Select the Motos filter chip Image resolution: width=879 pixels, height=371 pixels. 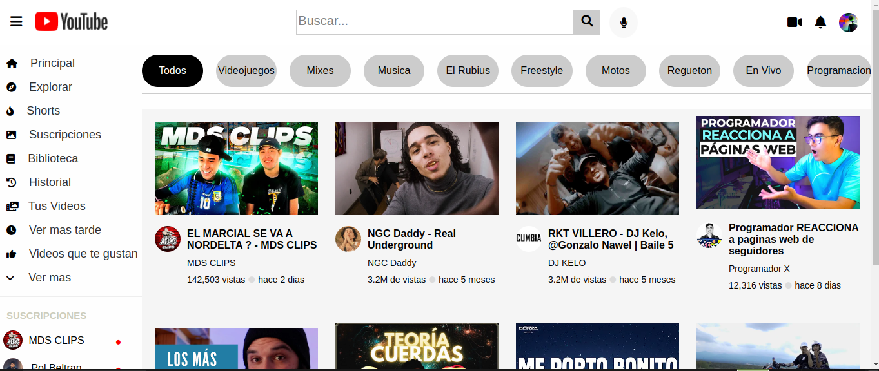[616, 71]
